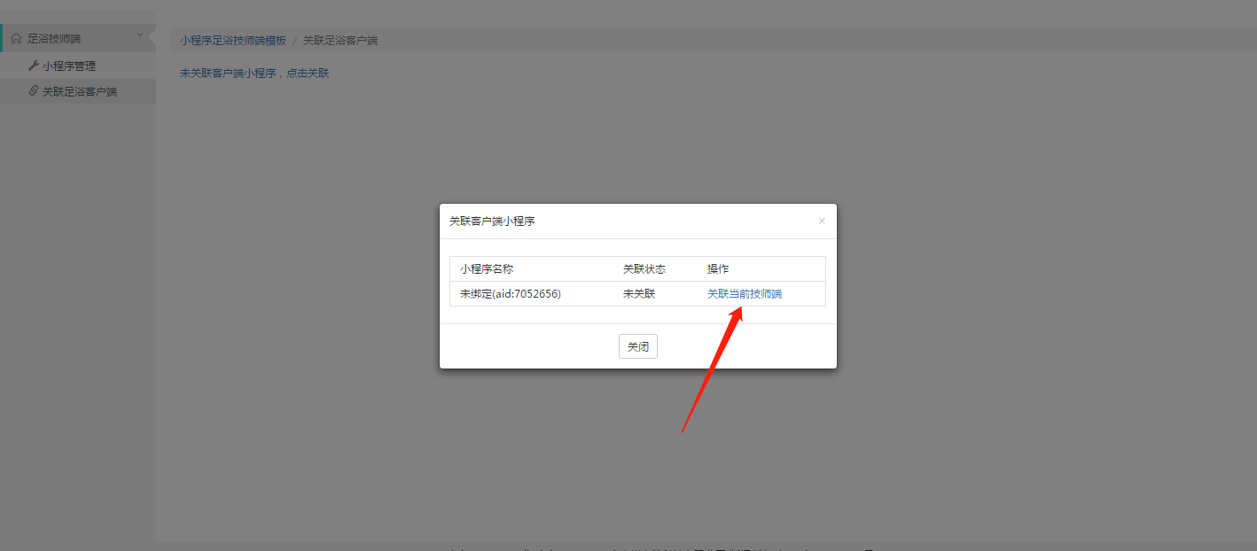The image size is (1257, 551).
Task: Open the 关联足浴客户端 sidebar menu item
Action: [x=80, y=91]
